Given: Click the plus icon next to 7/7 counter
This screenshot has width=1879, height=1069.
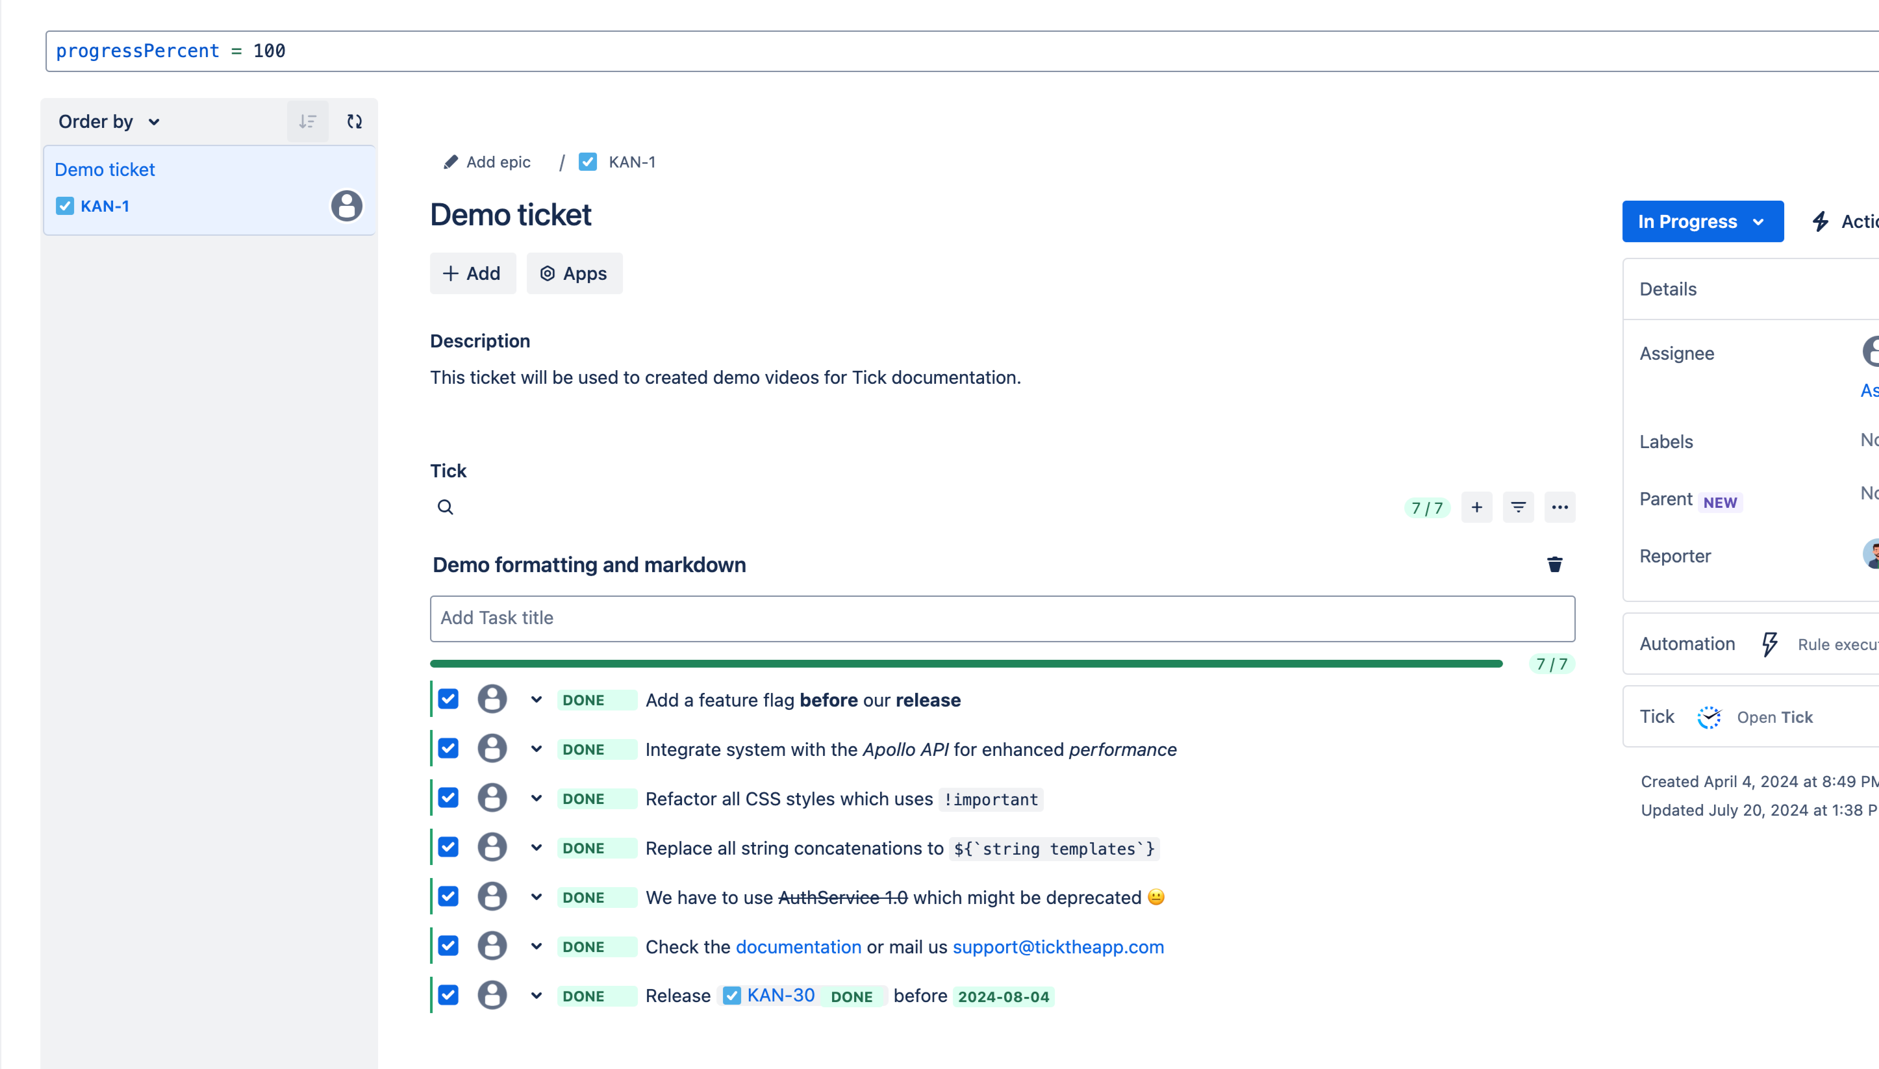Looking at the screenshot, I should [1476, 507].
